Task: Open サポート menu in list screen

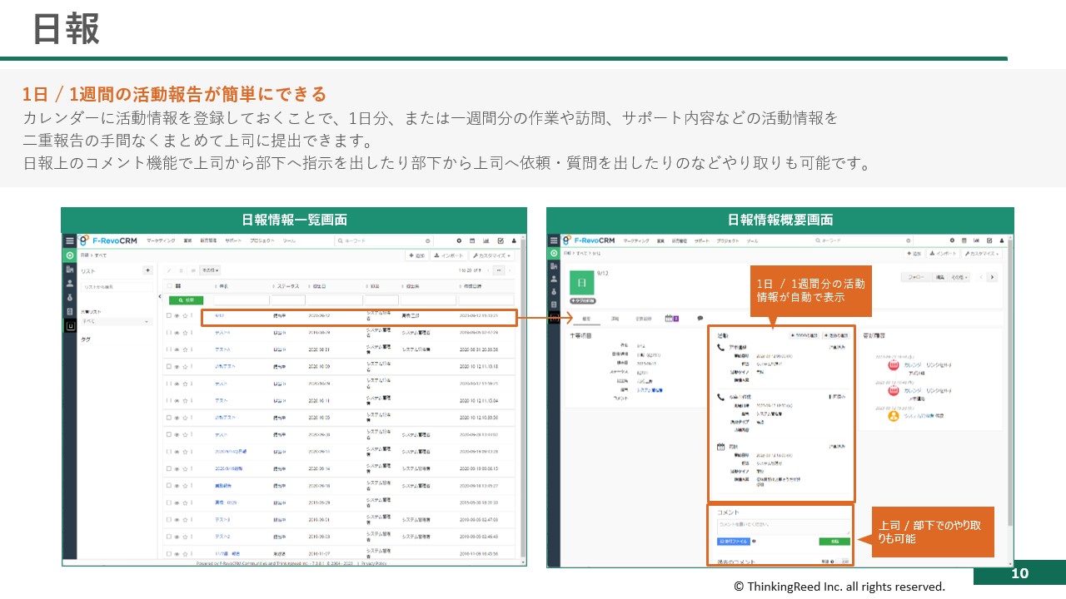Action: click(233, 240)
